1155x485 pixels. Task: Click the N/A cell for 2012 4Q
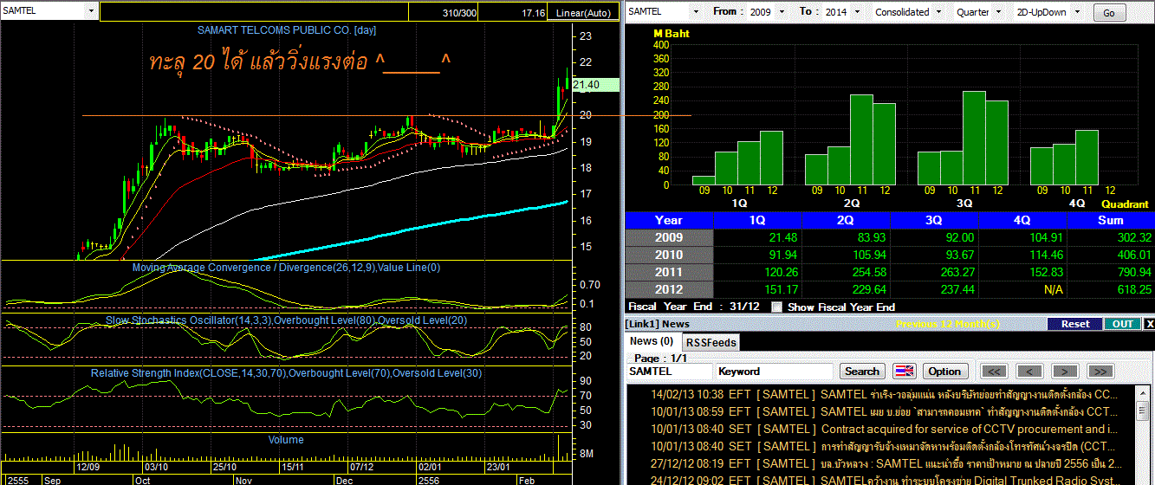tap(1022, 289)
